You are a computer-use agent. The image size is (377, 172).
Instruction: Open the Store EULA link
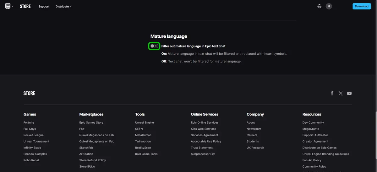click(x=87, y=166)
